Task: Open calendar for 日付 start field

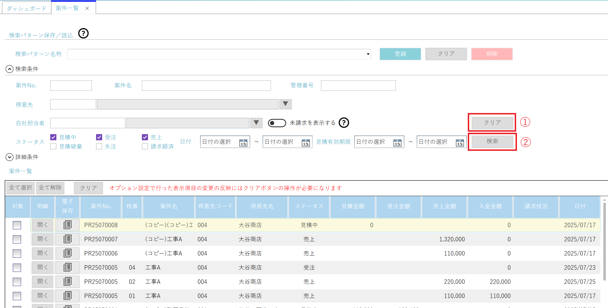Action: pyautogui.click(x=243, y=142)
